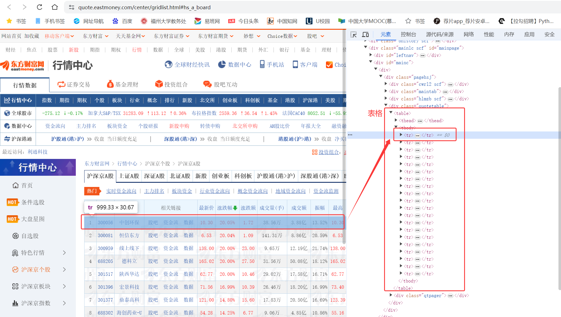Reload the page with the refresh icon
561x317 pixels.
pos(39,7)
